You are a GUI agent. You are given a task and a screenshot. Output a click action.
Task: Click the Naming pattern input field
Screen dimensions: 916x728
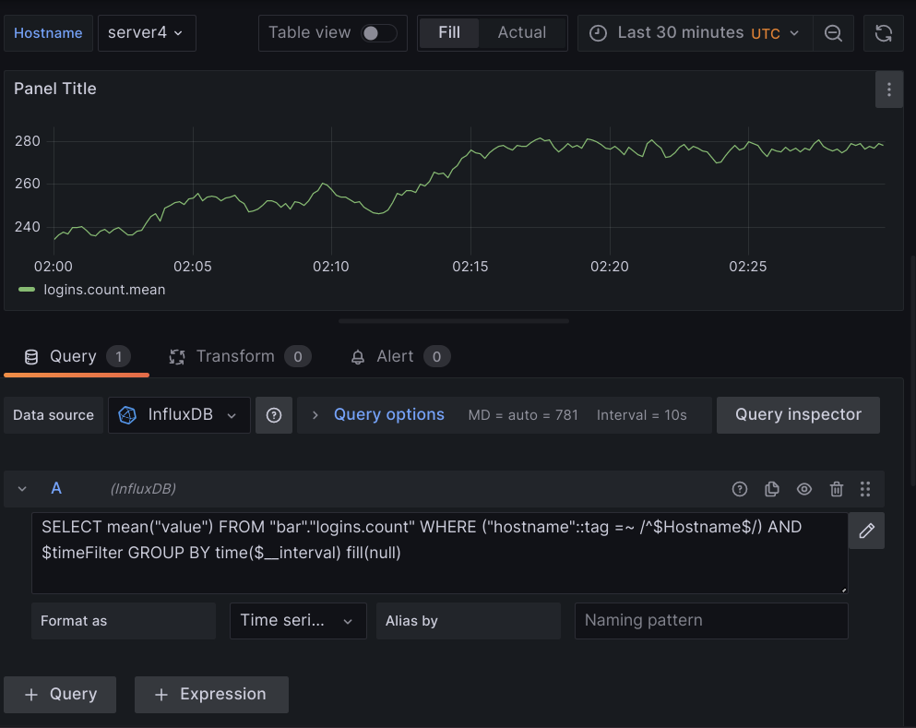click(x=710, y=620)
